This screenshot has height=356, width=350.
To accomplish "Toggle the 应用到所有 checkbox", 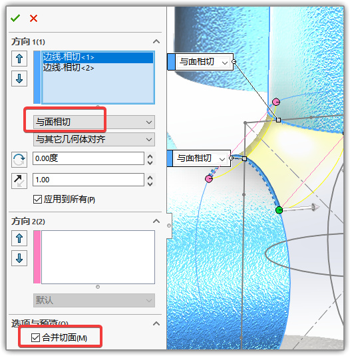I will tap(37, 200).
